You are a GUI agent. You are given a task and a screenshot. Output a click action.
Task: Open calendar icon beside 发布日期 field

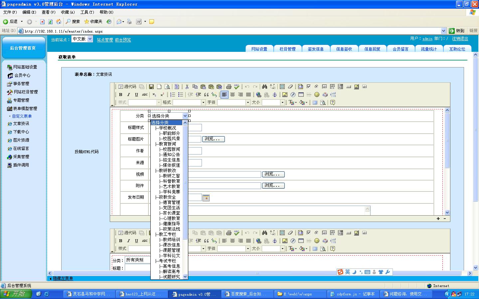(x=206, y=198)
